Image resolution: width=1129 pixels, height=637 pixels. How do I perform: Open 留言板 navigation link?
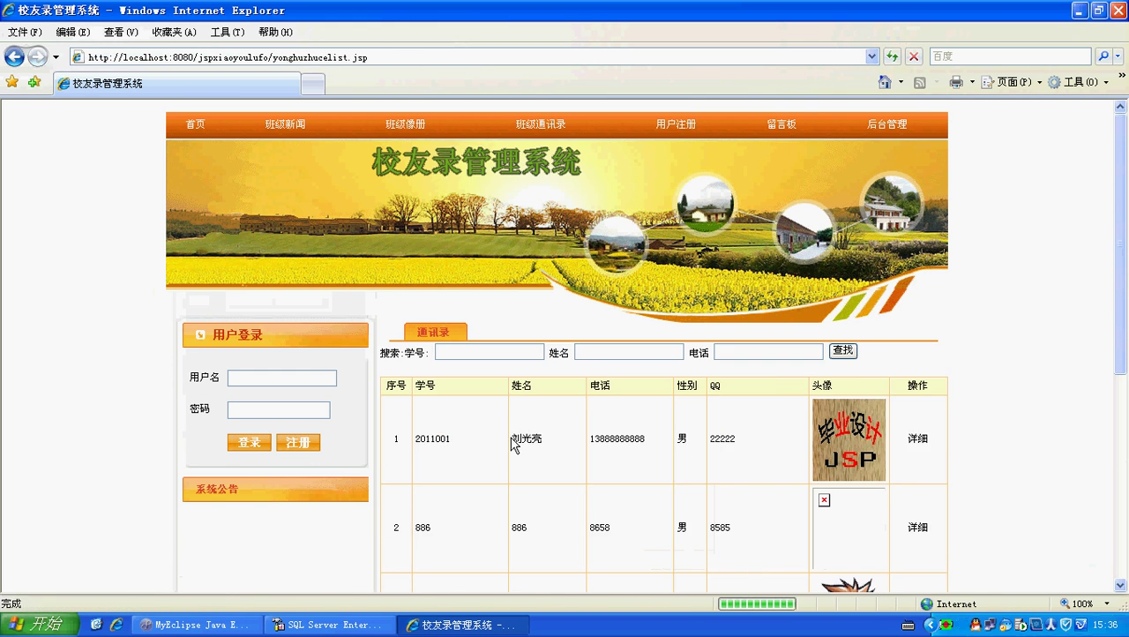[781, 124]
